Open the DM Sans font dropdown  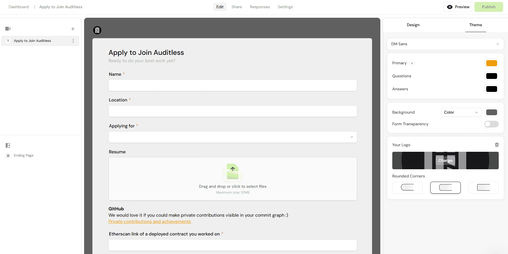point(445,44)
